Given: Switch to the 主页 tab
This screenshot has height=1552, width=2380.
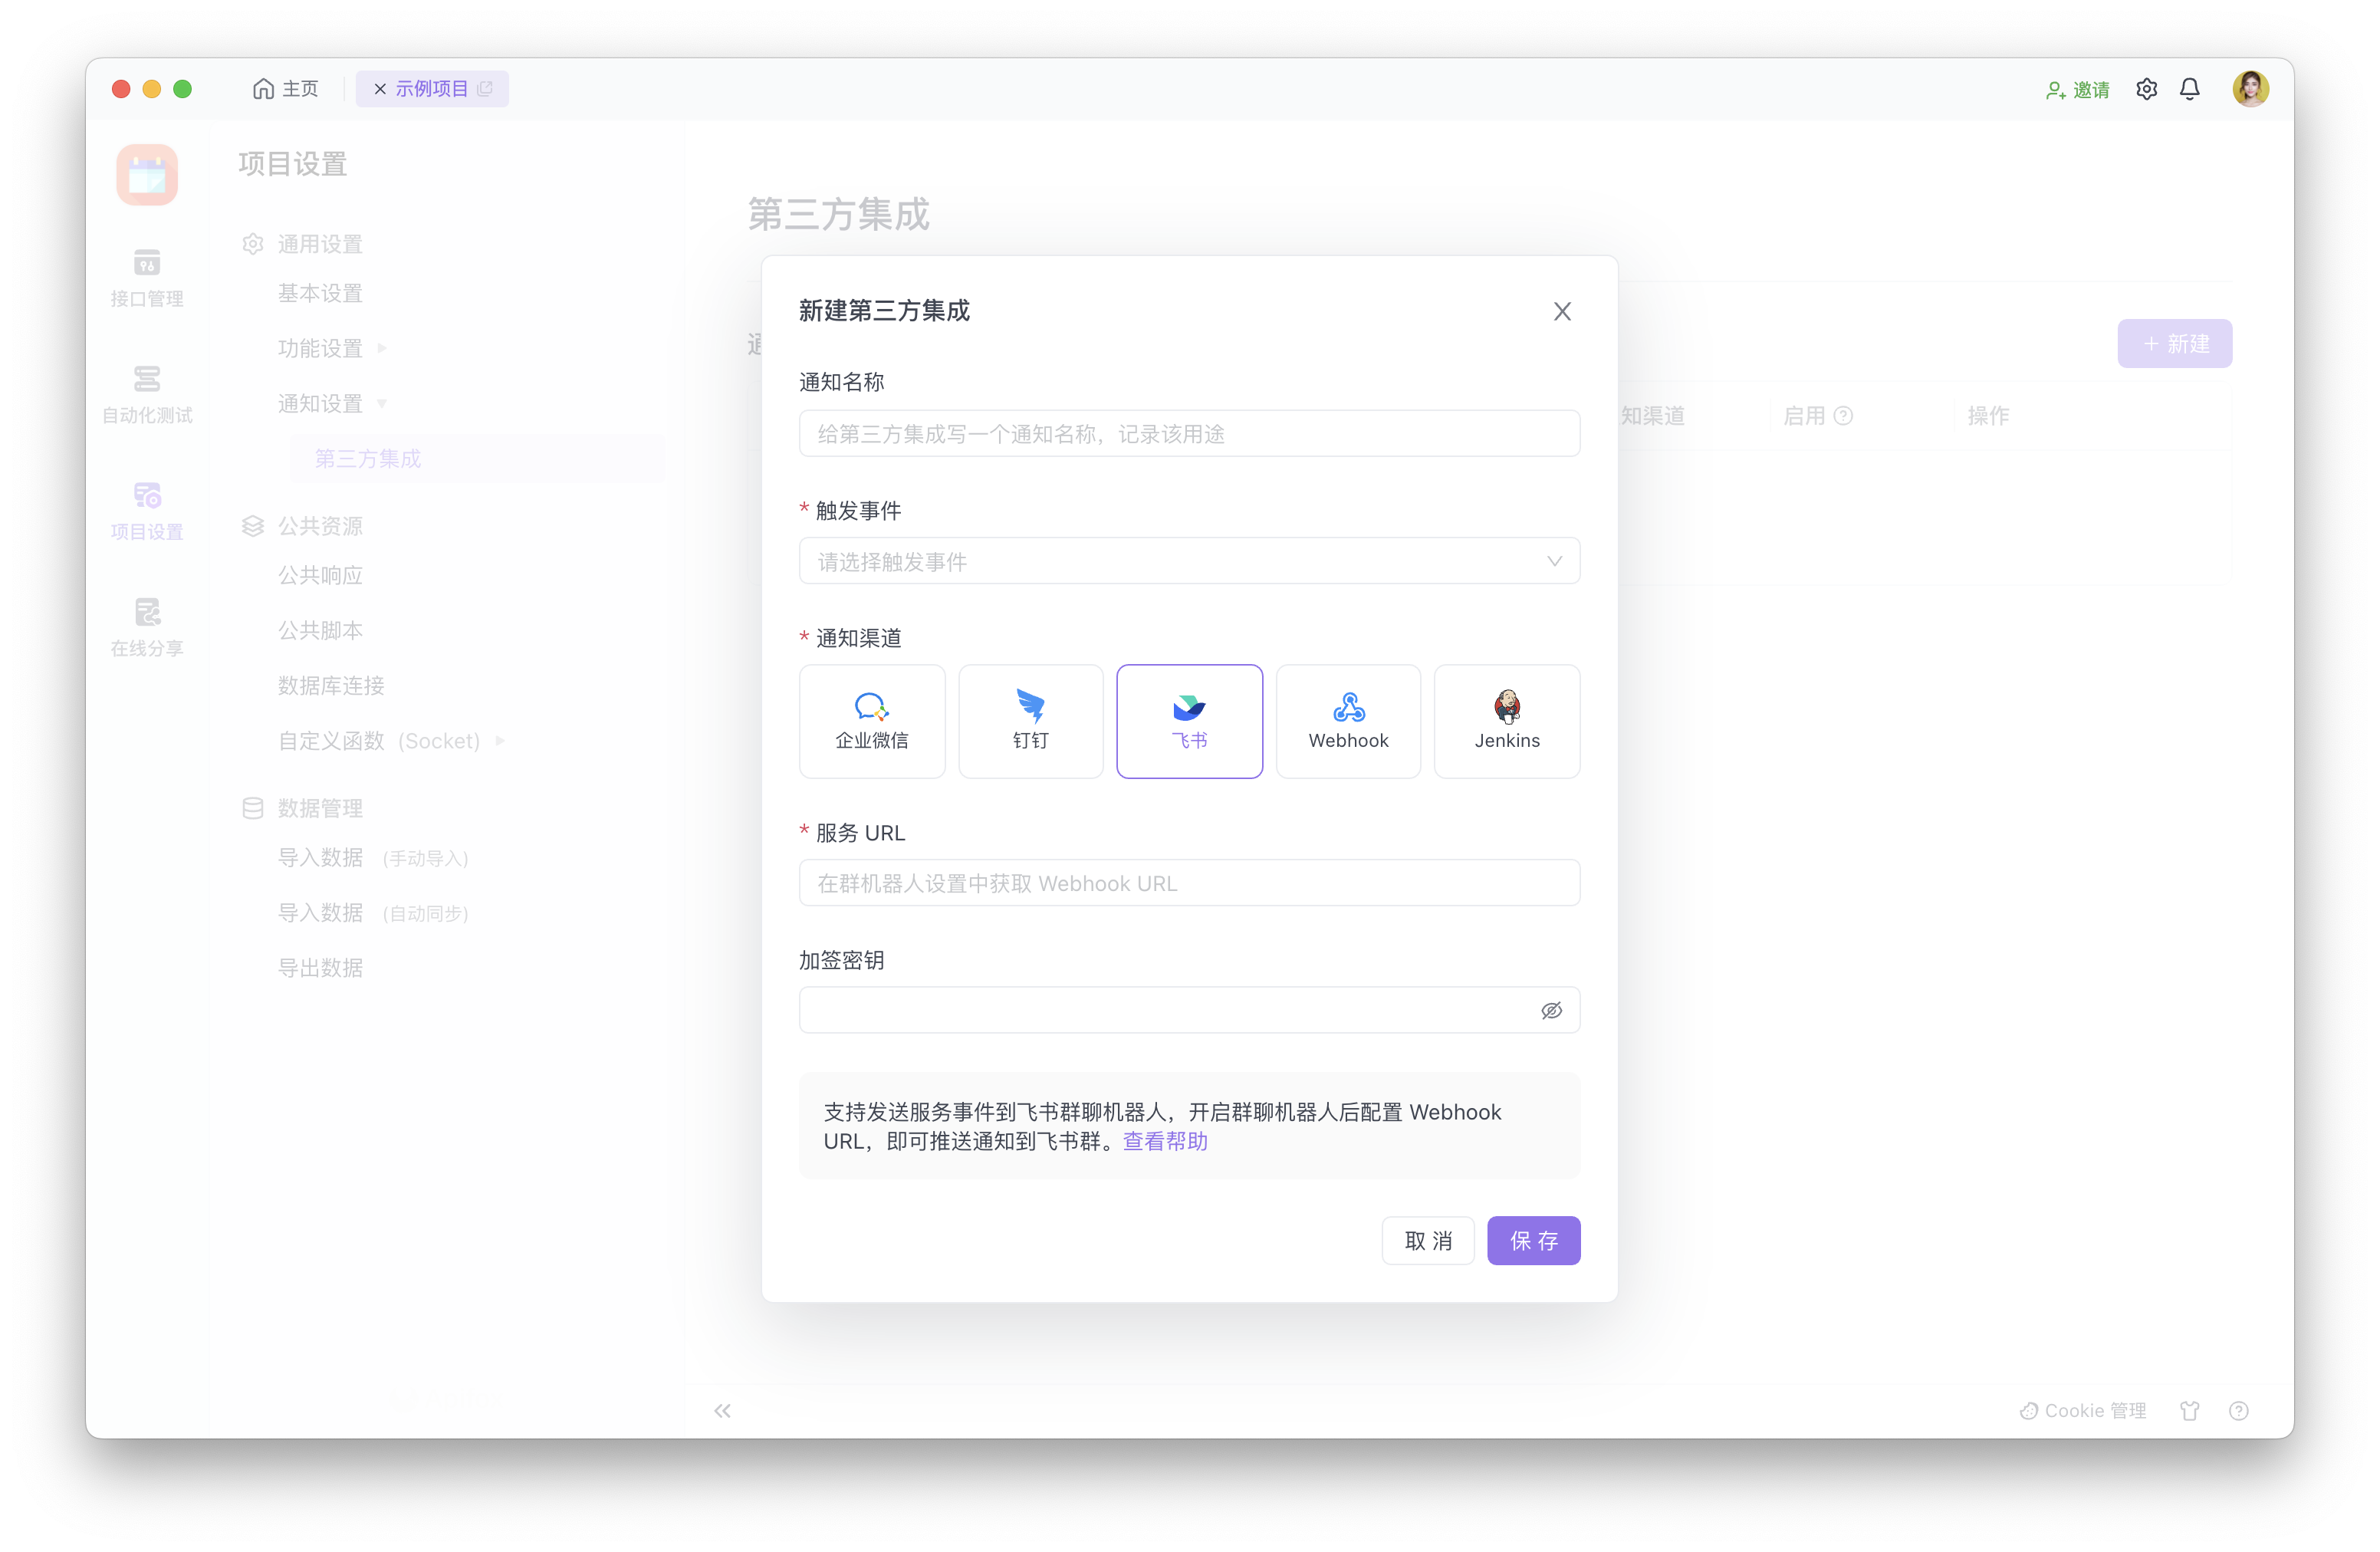Looking at the screenshot, I should click(x=285, y=89).
